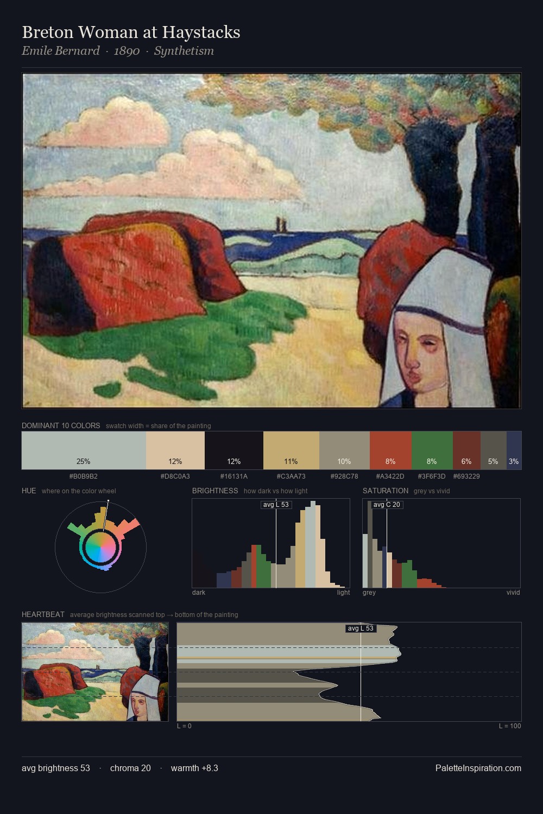Click the style label 'Synthetism'
This screenshot has width=543, height=814.
[x=184, y=51]
